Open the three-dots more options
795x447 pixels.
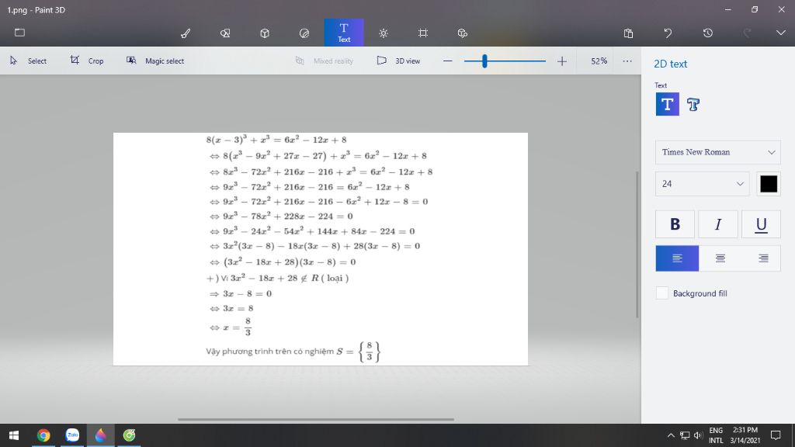pyautogui.click(x=627, y=61)
